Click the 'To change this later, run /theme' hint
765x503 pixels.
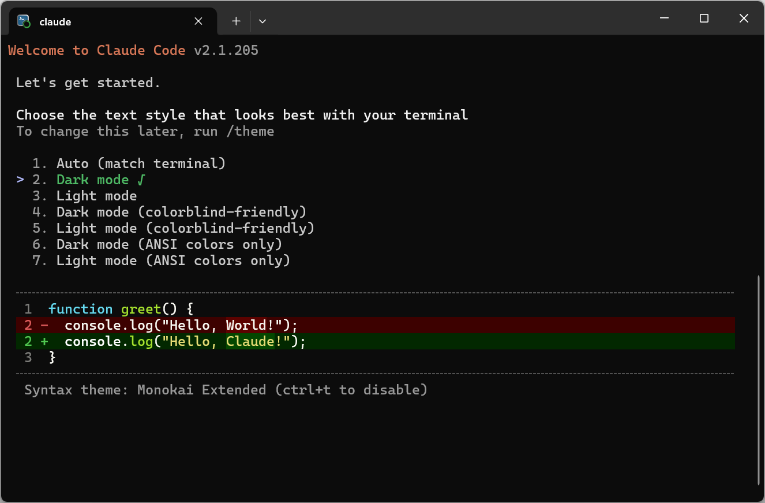(145, 131)
